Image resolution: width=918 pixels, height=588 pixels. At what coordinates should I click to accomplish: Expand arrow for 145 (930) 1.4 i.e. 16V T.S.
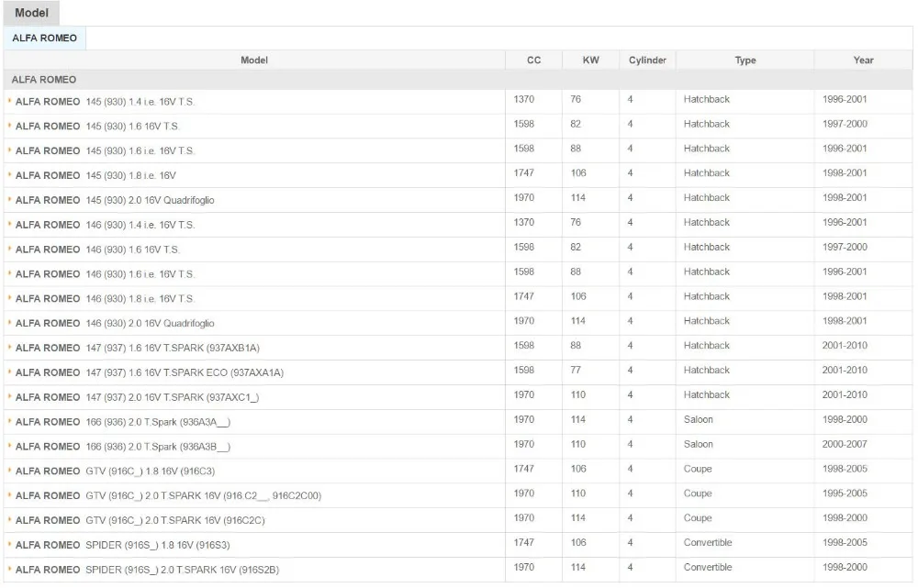[x=10, y=101]
